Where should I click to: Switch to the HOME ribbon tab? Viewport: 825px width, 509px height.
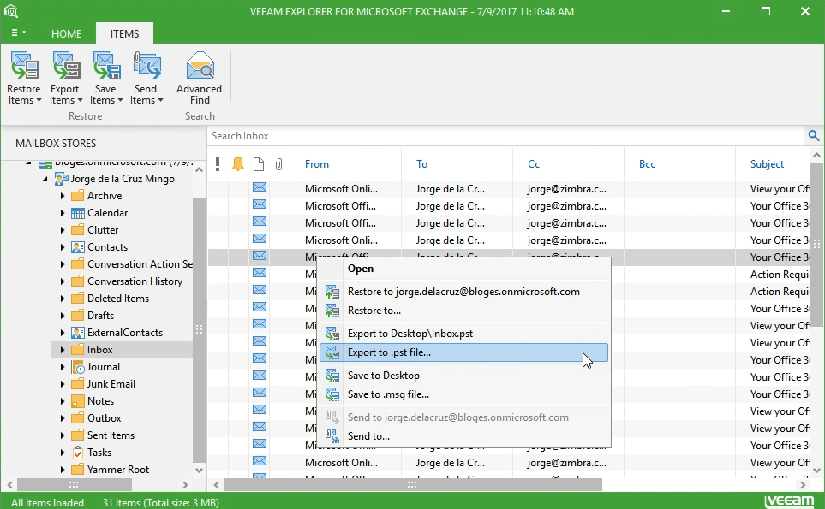click(66, 33)
